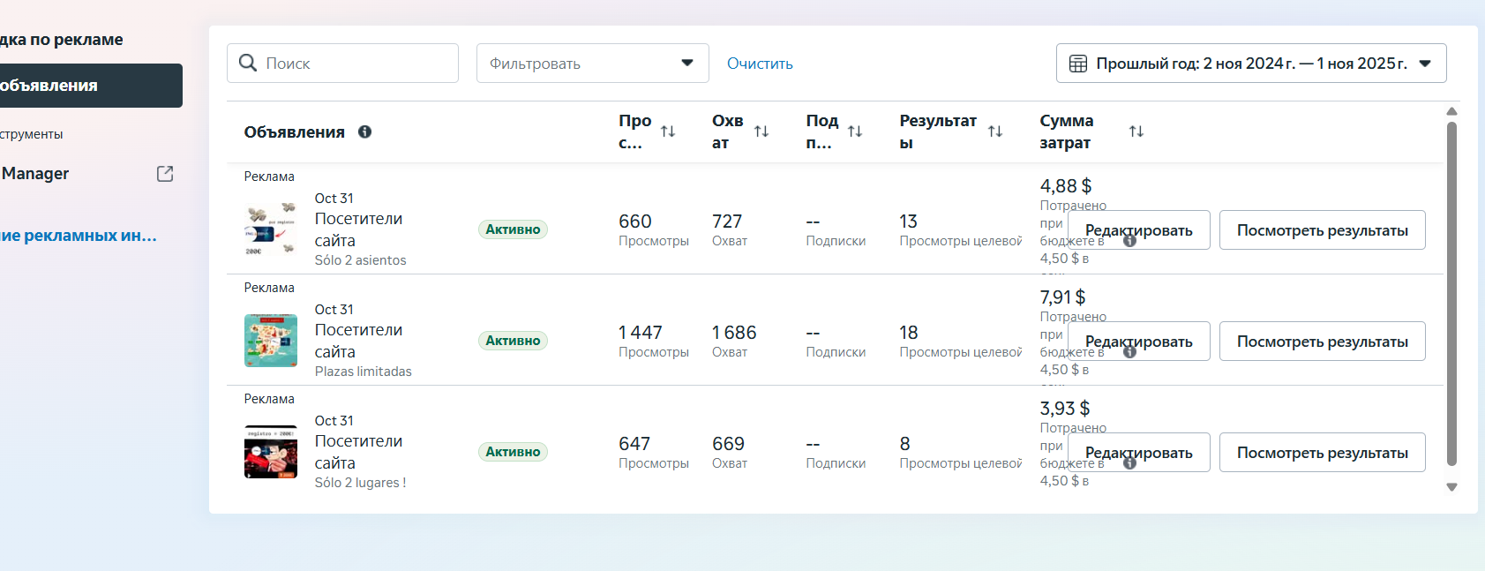Viewport: 1485px width, 571px height.
Task: Click the calendar icon in date range
Action: coord(1077,64)
